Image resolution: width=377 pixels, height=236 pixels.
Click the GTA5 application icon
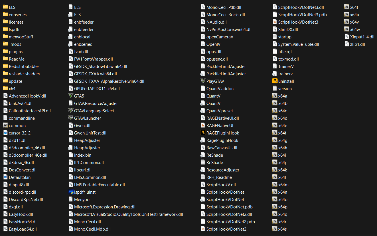[x=71, y=96]
